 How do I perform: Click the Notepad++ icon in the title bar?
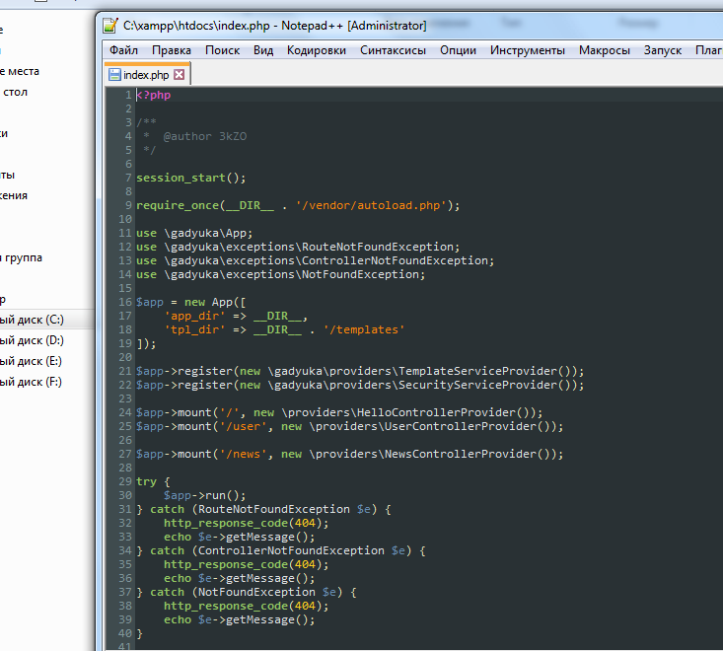(x=110, y=25)
